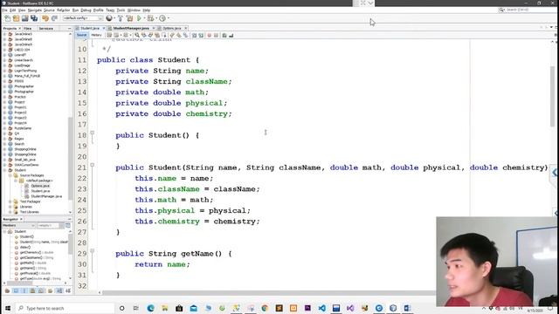This screenshot has height=314, width=559.
Task: Collapse the getName() method at line 29
Action: tap(93, 250)
